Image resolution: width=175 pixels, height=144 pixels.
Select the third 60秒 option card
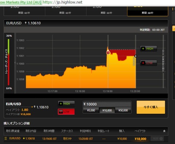[x=106, y=11]
